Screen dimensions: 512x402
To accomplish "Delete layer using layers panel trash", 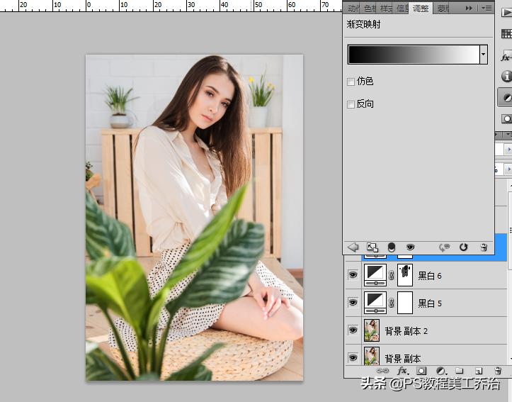I will 498,371.
